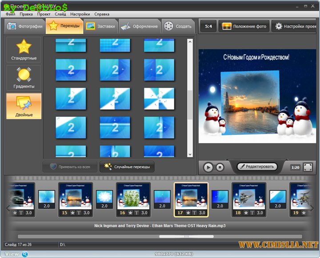Open the Положение фото option

pos(244,26)
